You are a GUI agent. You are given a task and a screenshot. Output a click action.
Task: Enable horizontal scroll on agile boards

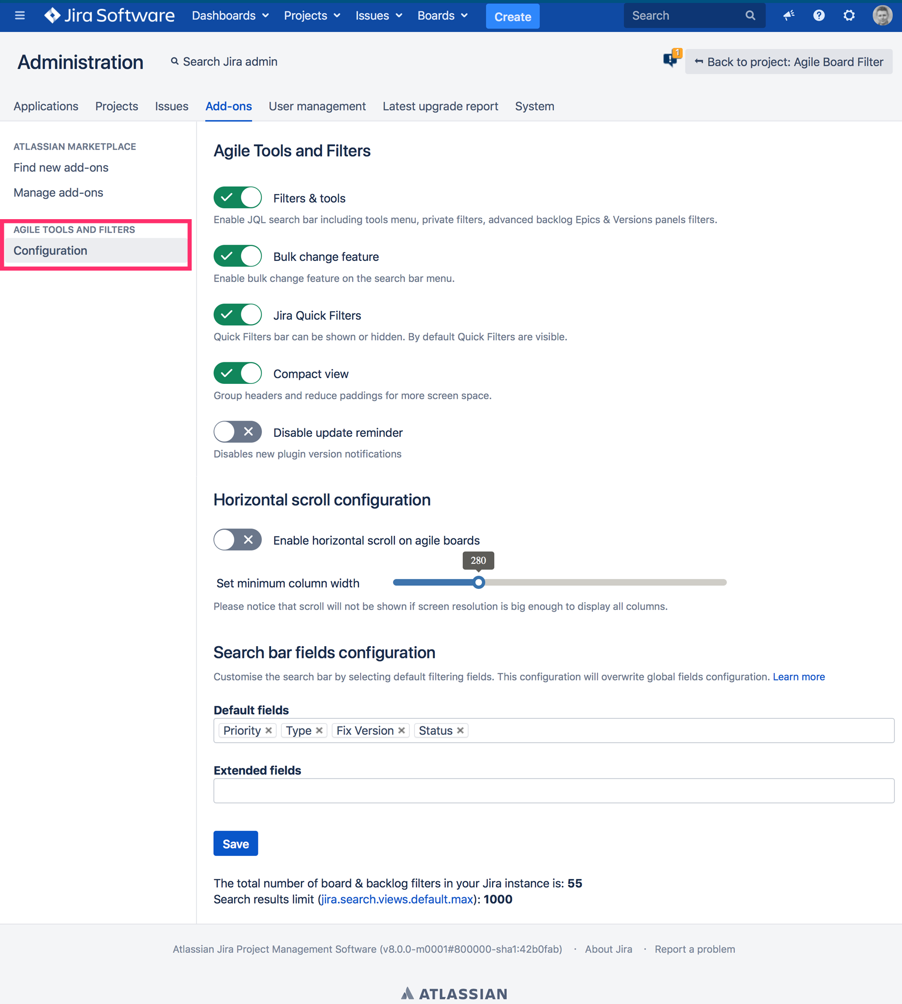pyautogui.click(x=237, y=540)
